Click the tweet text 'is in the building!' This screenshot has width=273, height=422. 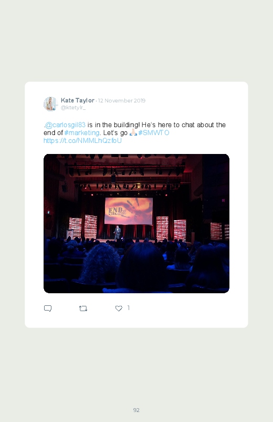(113, 125)
